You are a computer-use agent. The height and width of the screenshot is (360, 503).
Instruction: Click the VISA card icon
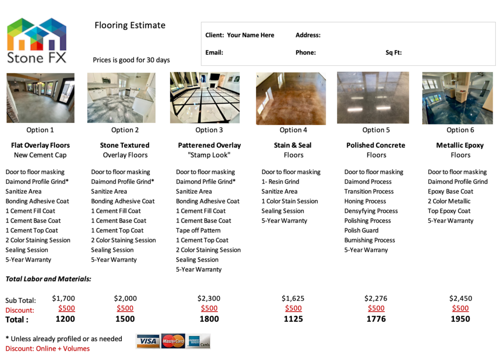(147, 341)
